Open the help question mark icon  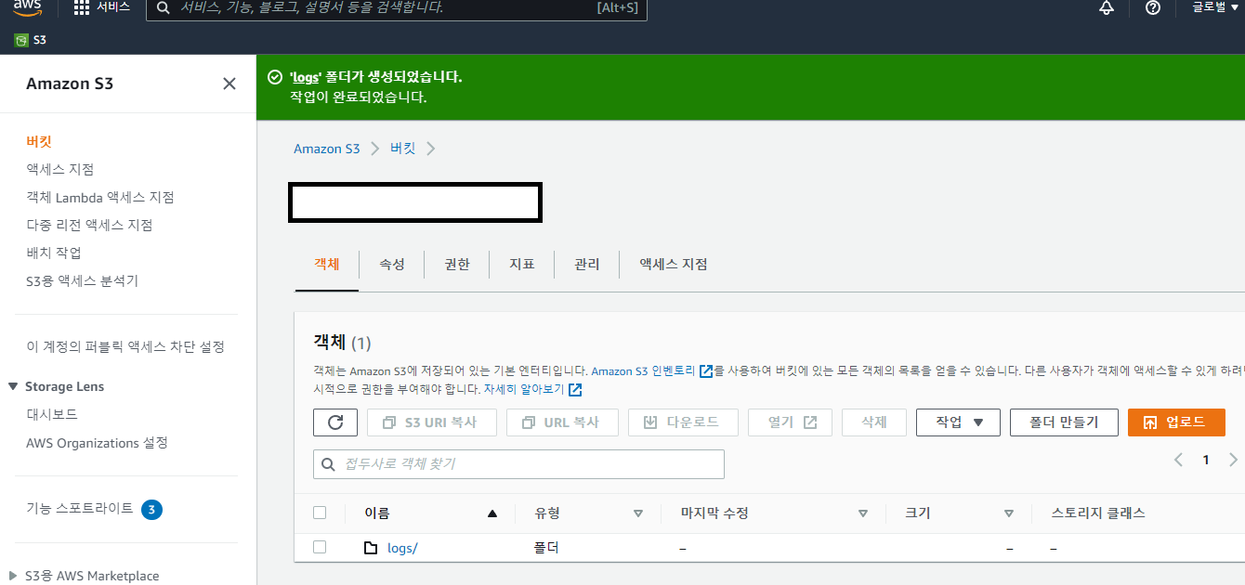tap(1153, 7)
